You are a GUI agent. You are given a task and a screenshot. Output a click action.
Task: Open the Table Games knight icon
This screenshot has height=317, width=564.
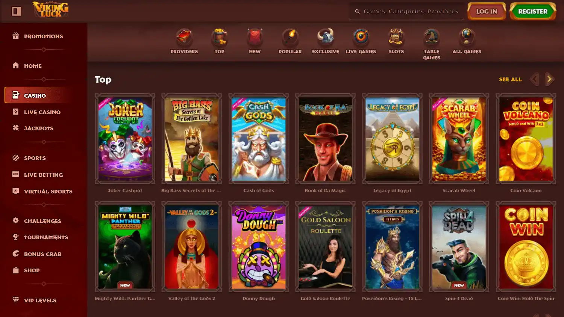point(431,37)
